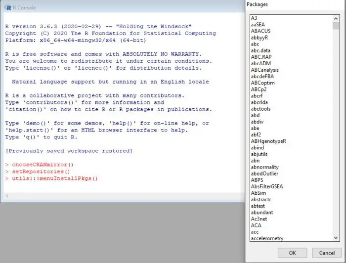Click the Packages list scrollbar thumb
The image size is (346, 263).
pyautogui.click(x=336, y=26)
